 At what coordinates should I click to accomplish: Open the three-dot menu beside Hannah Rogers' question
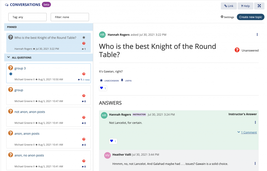(x=257, y=34)
